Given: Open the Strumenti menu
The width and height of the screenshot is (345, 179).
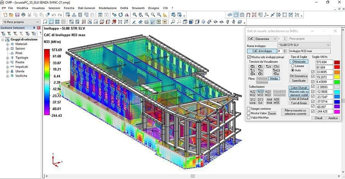Looking at the screenshot, I should click(138, 8).
